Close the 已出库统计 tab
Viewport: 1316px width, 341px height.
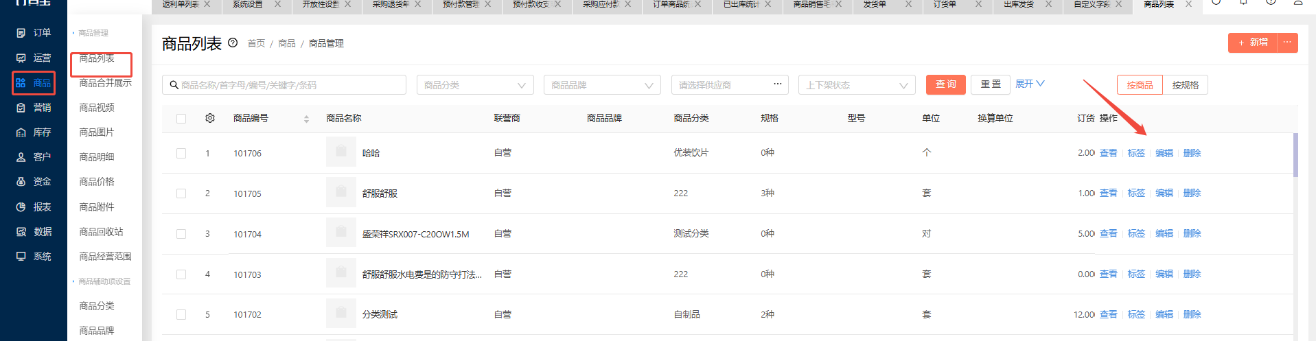(767, 4)
